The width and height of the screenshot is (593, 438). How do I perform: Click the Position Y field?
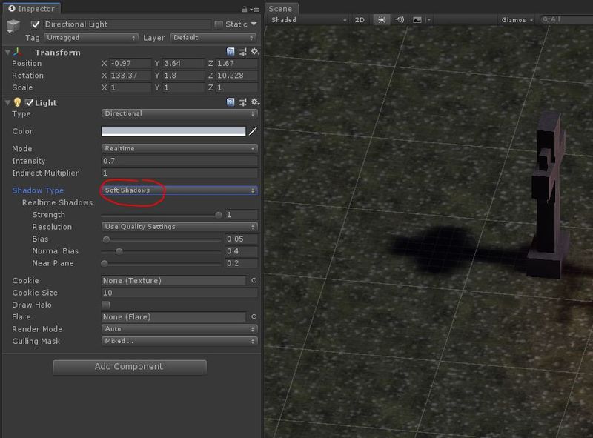183,64
